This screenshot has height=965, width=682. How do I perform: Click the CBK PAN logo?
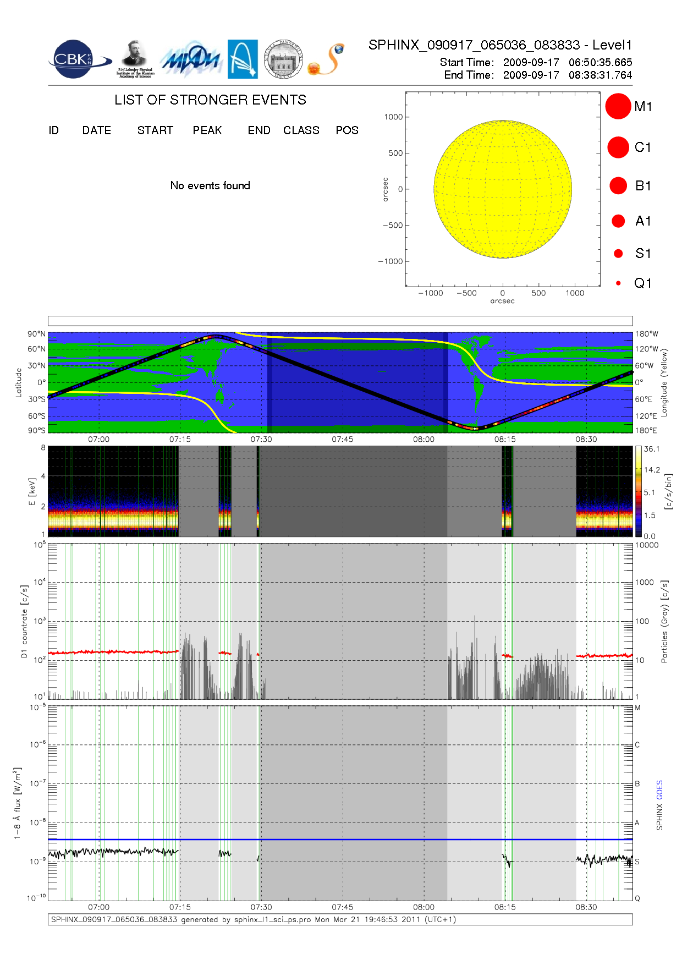(78, 59)
